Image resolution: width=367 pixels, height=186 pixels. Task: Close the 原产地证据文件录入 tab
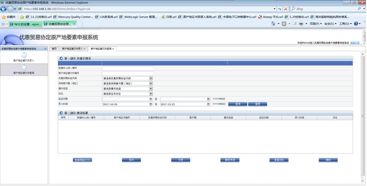point(84,49)
